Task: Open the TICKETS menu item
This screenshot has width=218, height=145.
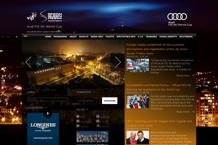Action: pyautogui.click(x=110, y=37)
